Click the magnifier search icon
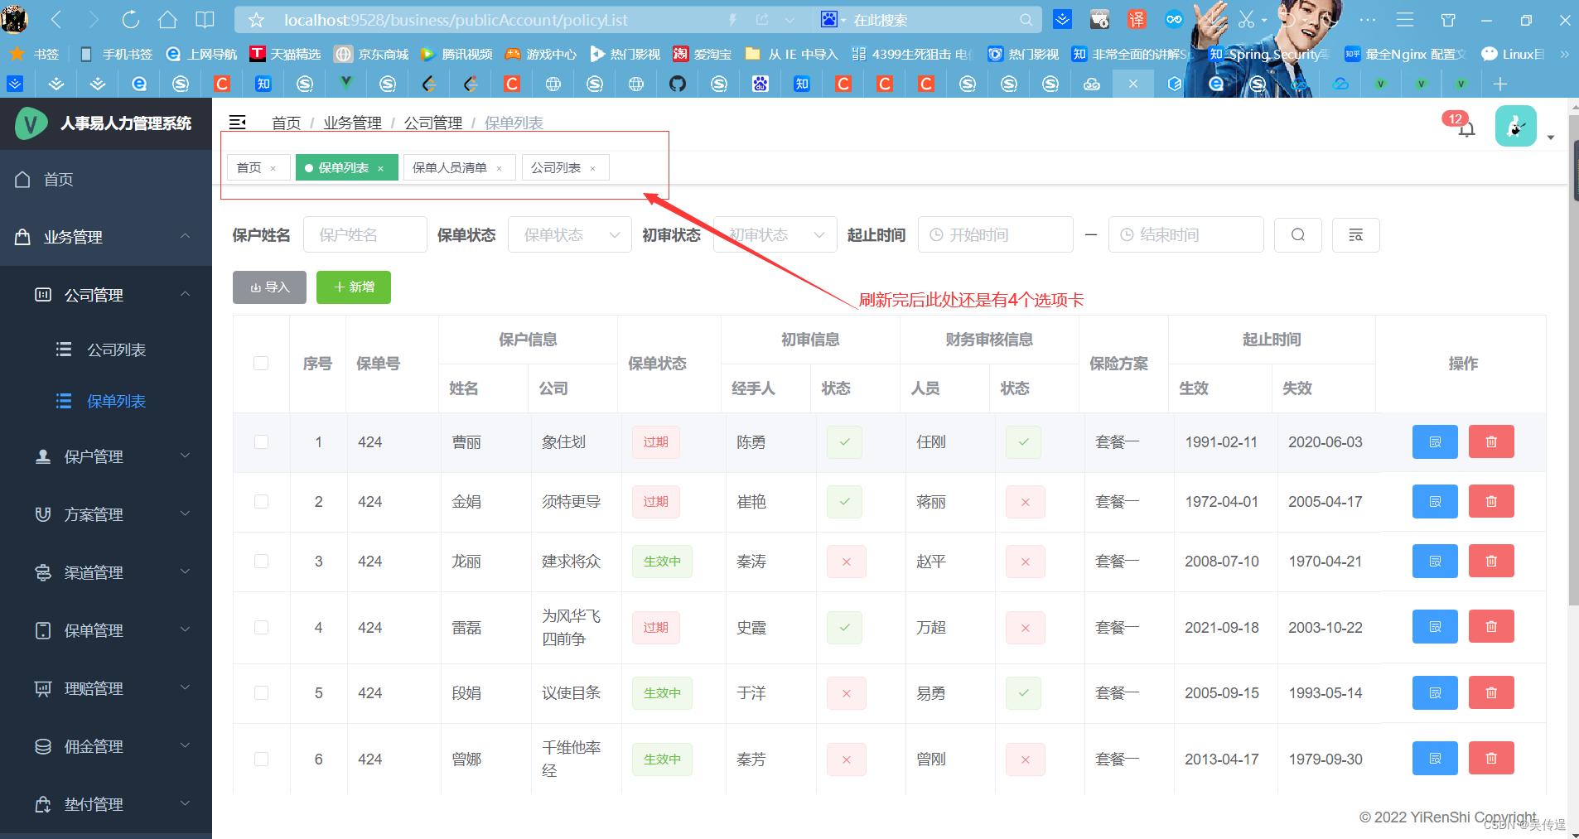Screen dimensions: 1579x839 1297,234
